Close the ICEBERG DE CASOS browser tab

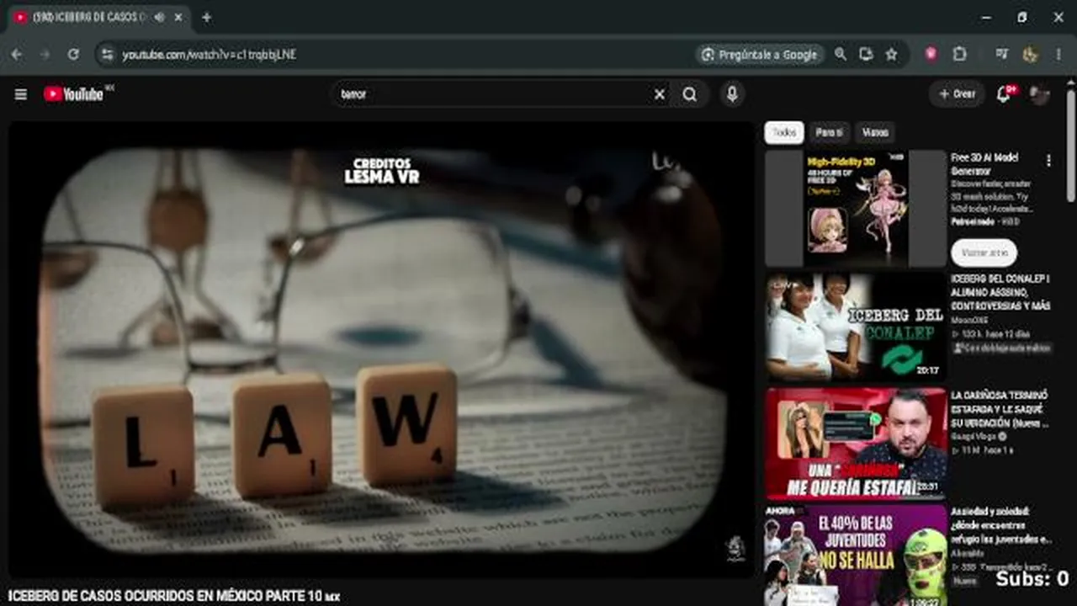point(179,18)
